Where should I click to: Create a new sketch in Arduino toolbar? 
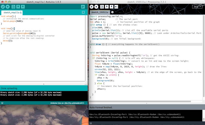coord(13,7)
